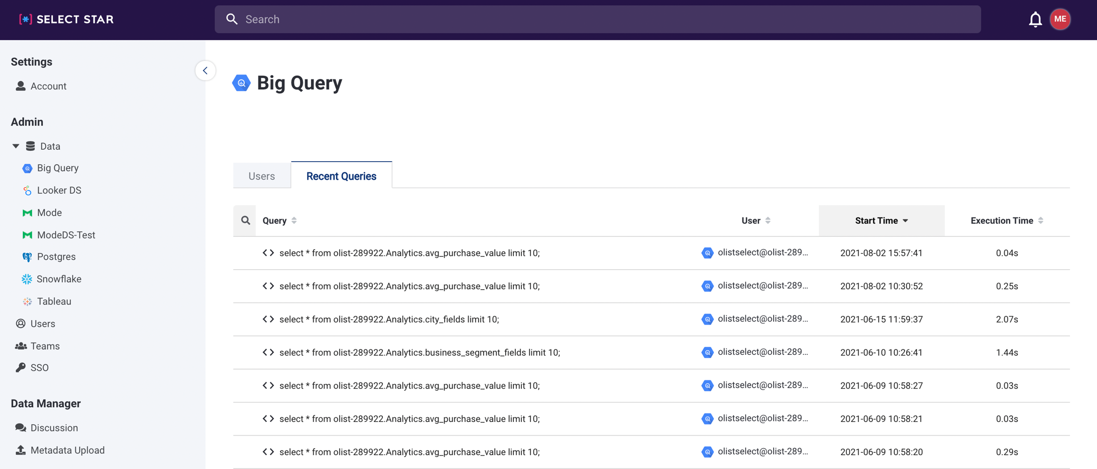Screen dimensions: 1097x469
Task: Switch to the Users tab
Action: (x=261, y=176)
